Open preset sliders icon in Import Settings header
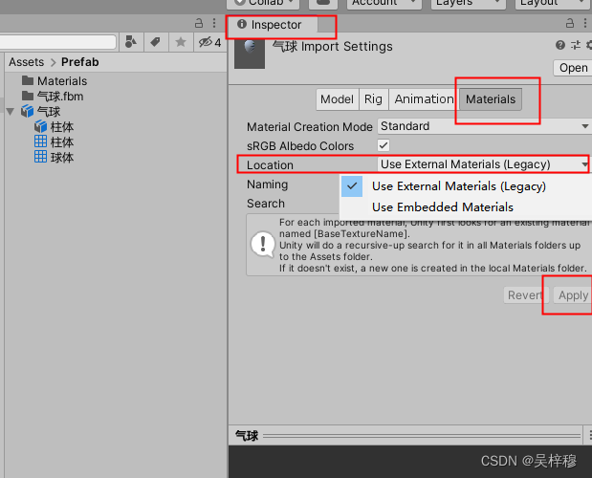Image resolution: width=592 pixels, height=478 pixels. pyautogui.click(x=576, y=45)
